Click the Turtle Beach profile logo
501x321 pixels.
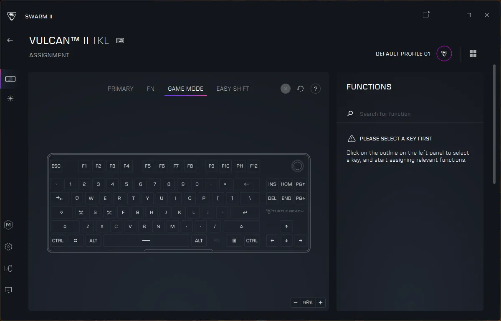pyautogui.click(x=444, y=53)
